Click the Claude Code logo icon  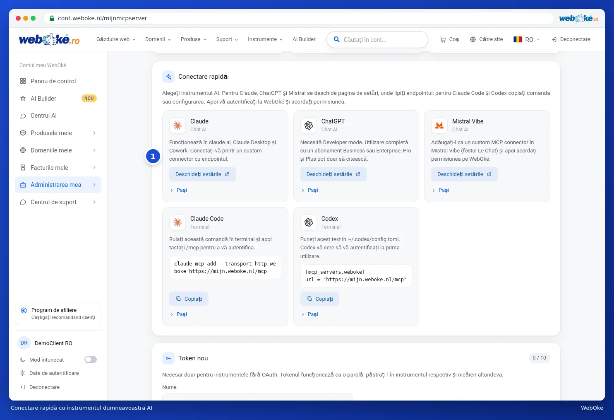click(177, 222)
